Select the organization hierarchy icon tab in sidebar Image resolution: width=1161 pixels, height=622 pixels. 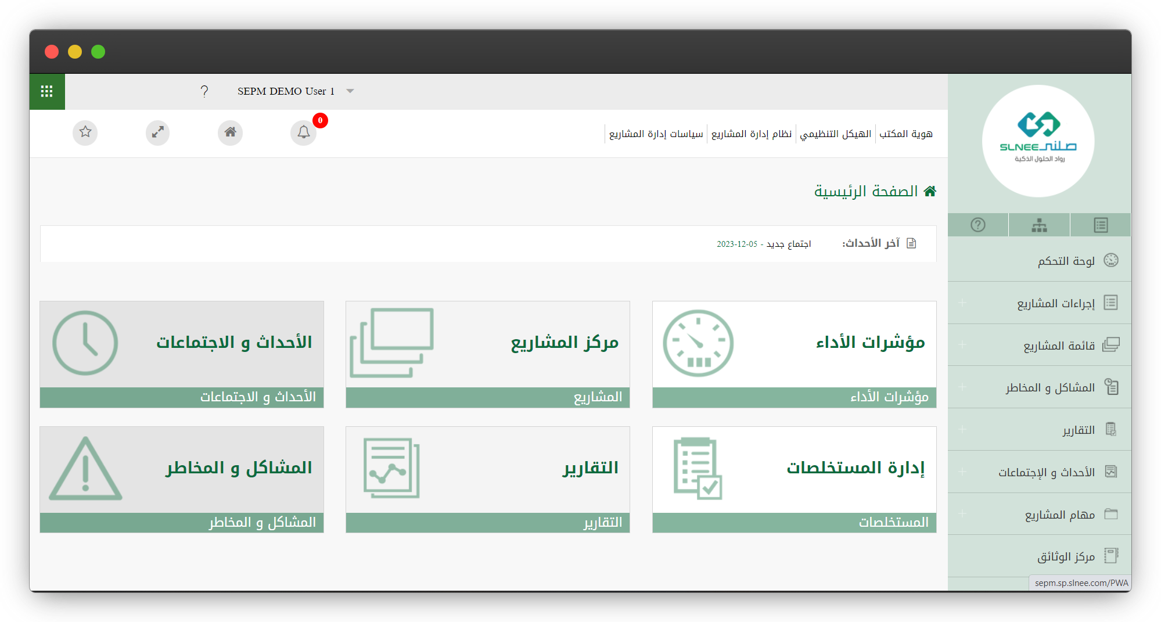[x=1039, y=225]
